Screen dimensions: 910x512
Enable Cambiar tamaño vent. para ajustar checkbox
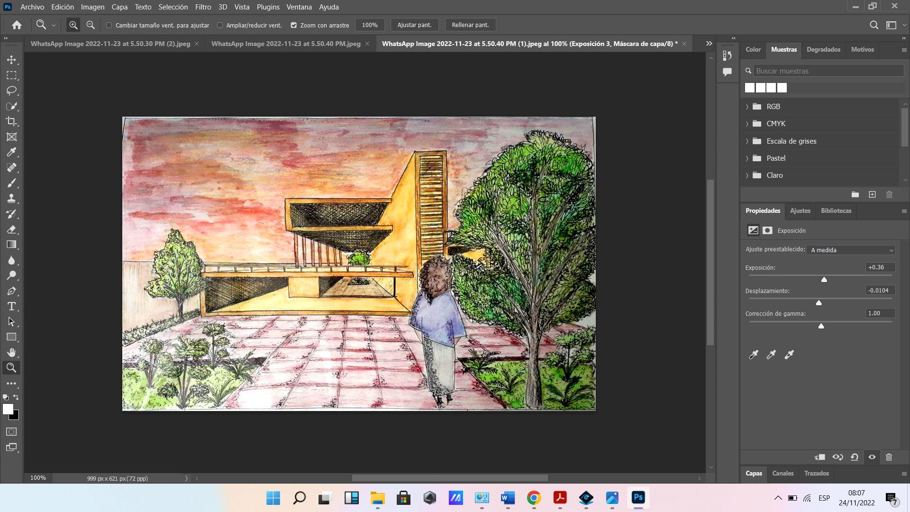tap(109, 25)
